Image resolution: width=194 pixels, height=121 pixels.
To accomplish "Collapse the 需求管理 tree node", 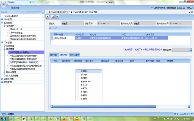I will tap(4, 49).
